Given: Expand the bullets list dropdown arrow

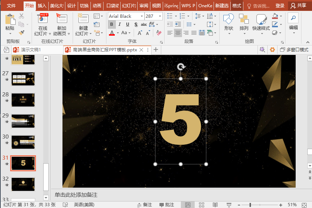Looking at the screenshot, I should tap(176, 16).
